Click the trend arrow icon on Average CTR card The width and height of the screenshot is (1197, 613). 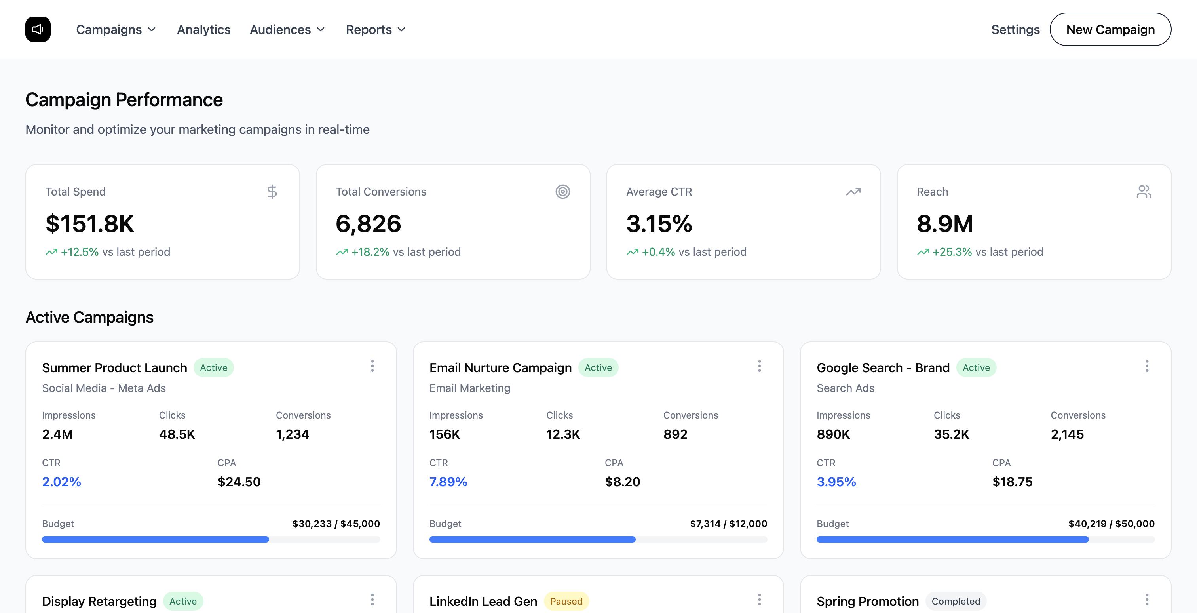(x=853, y=191)
